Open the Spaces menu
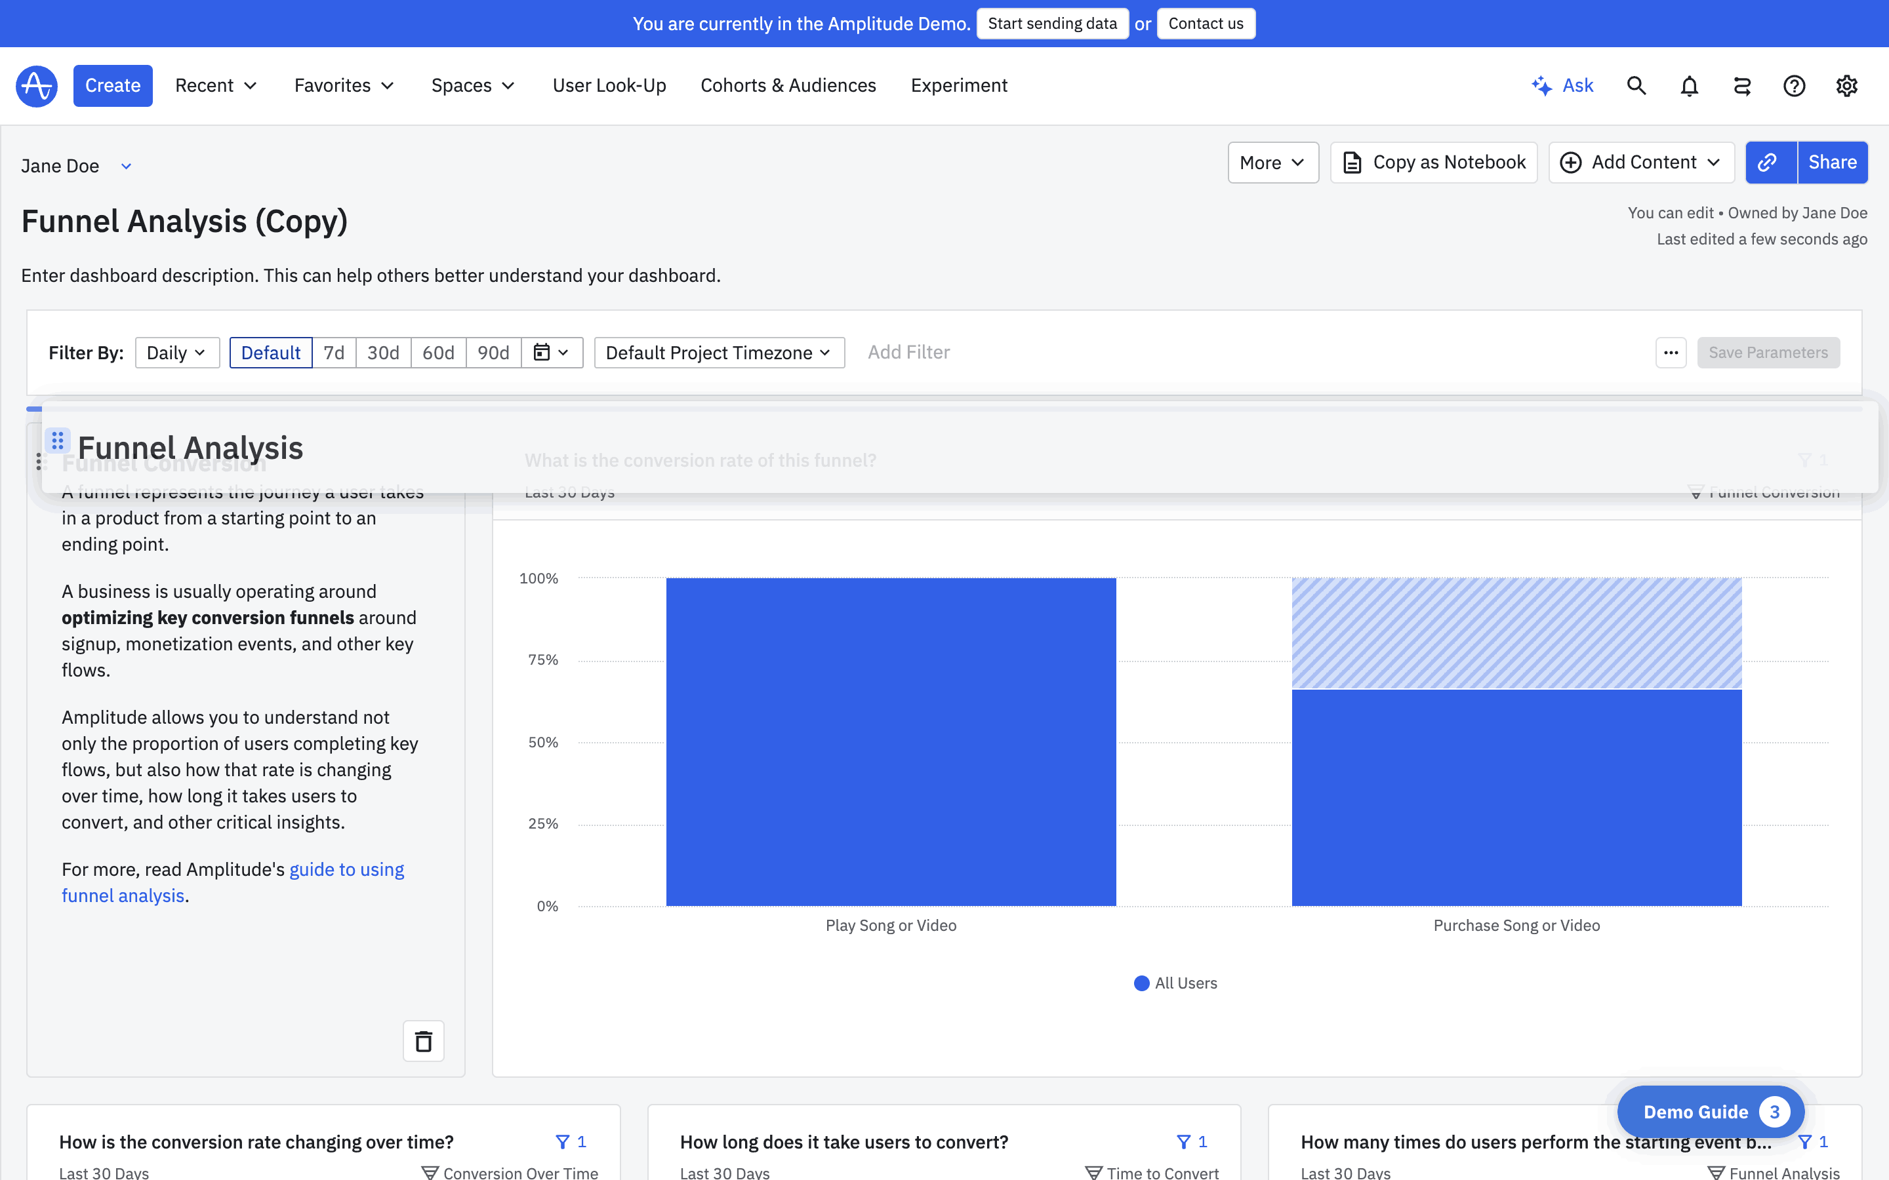Viewport: 1889px width, 1180px height. click(473, 86)
